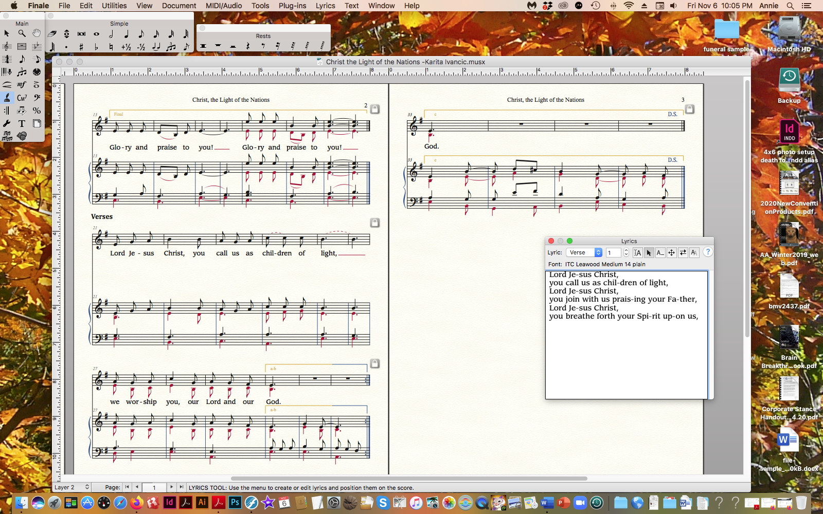Select the Zoom magnifier tool in Main palette
This screenshot has height=514, width=823.
(x=22, y=33)
